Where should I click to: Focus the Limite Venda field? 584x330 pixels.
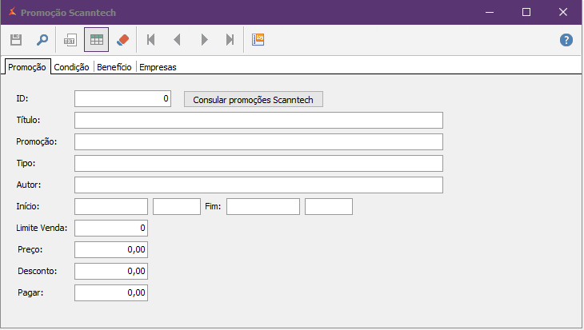pos(111,228)
